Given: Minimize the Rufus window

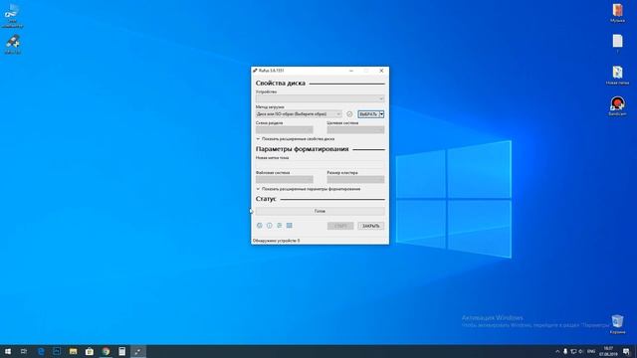Looking at the screenshot, I should pos(351,71).
